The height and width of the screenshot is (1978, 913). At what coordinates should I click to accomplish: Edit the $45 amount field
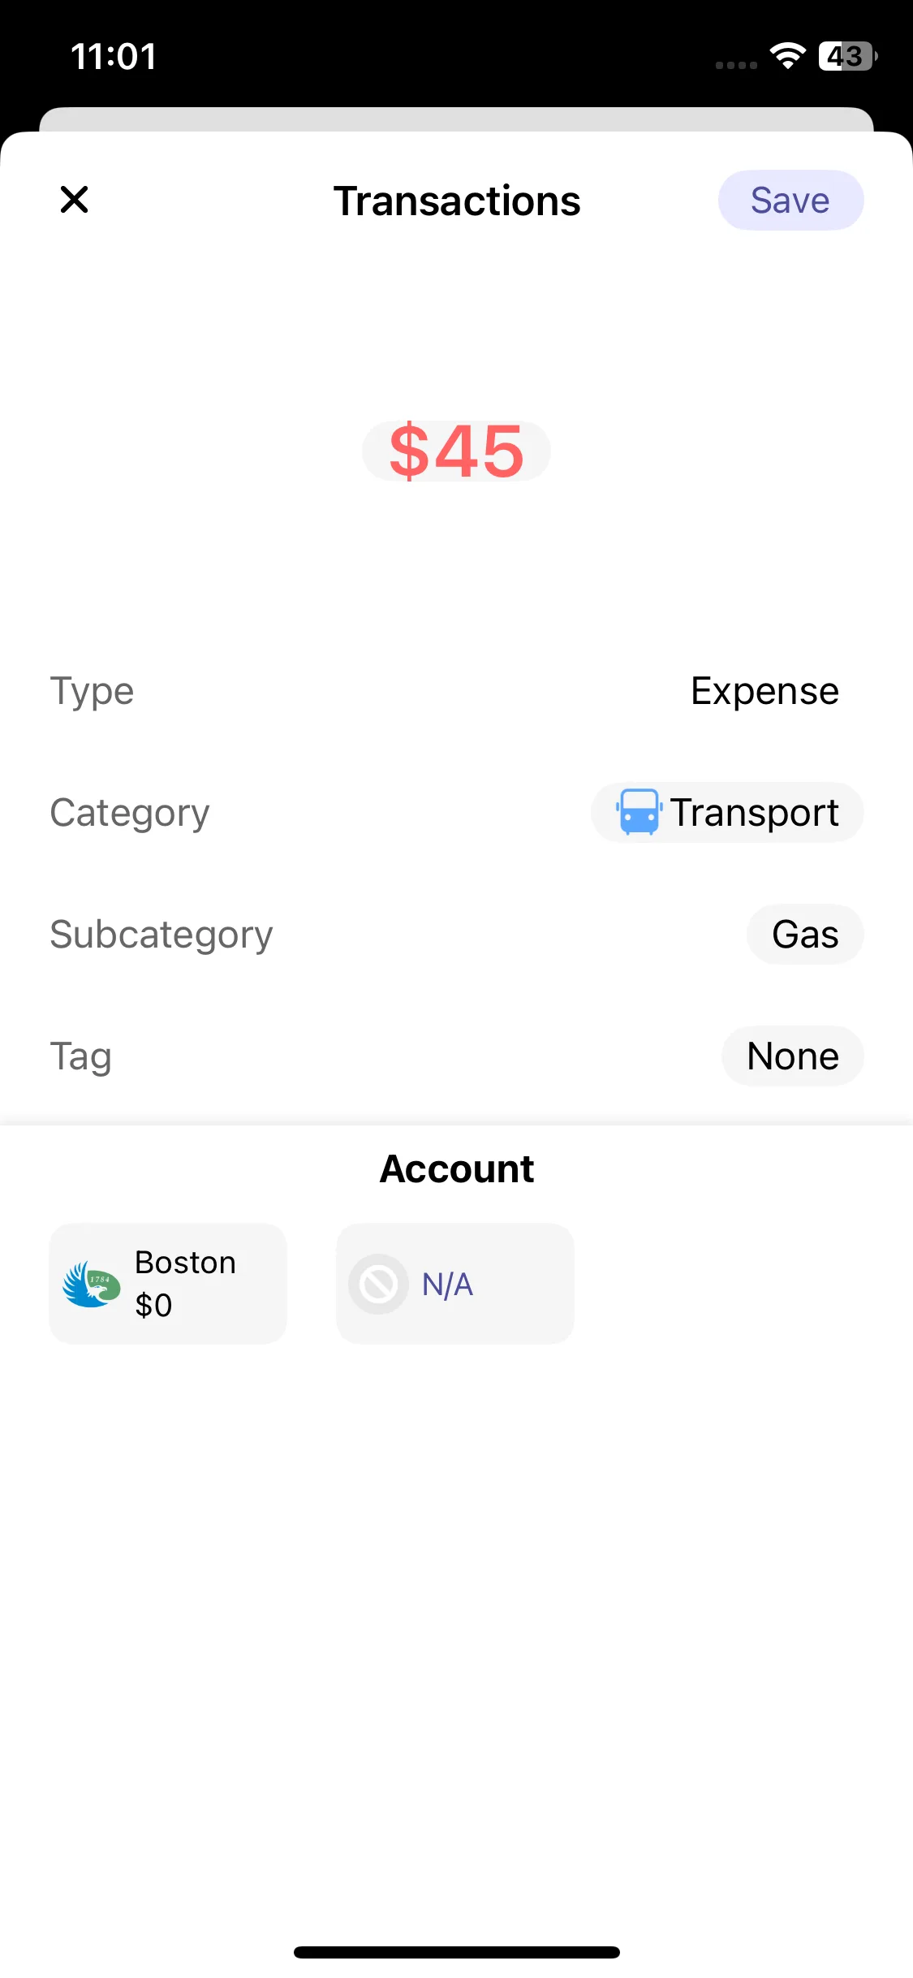[456, 451]
